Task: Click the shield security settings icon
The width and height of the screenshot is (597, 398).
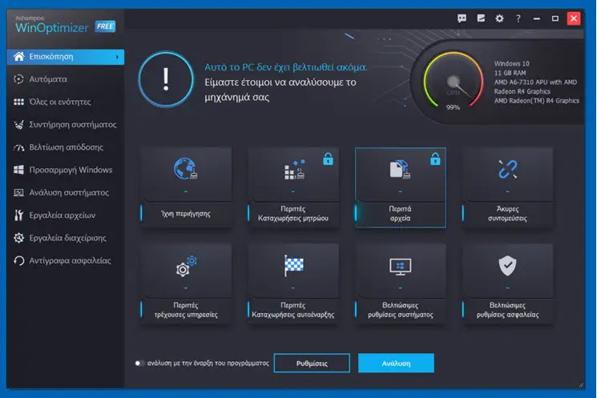Action: click(x=507, y=266)
